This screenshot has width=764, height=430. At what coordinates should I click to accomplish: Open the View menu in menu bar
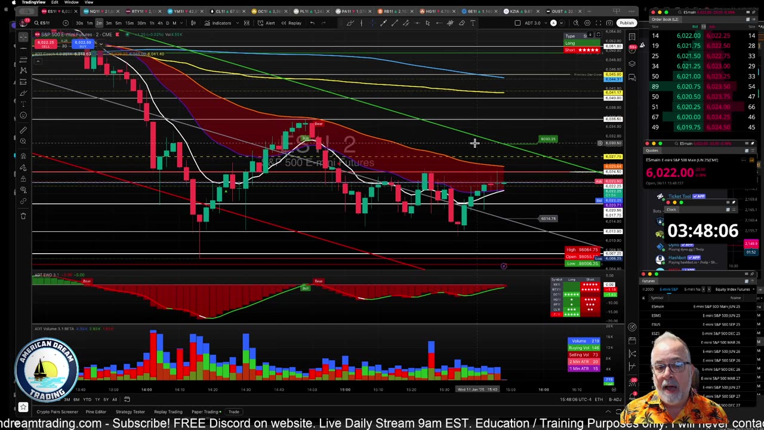(88, 2)
